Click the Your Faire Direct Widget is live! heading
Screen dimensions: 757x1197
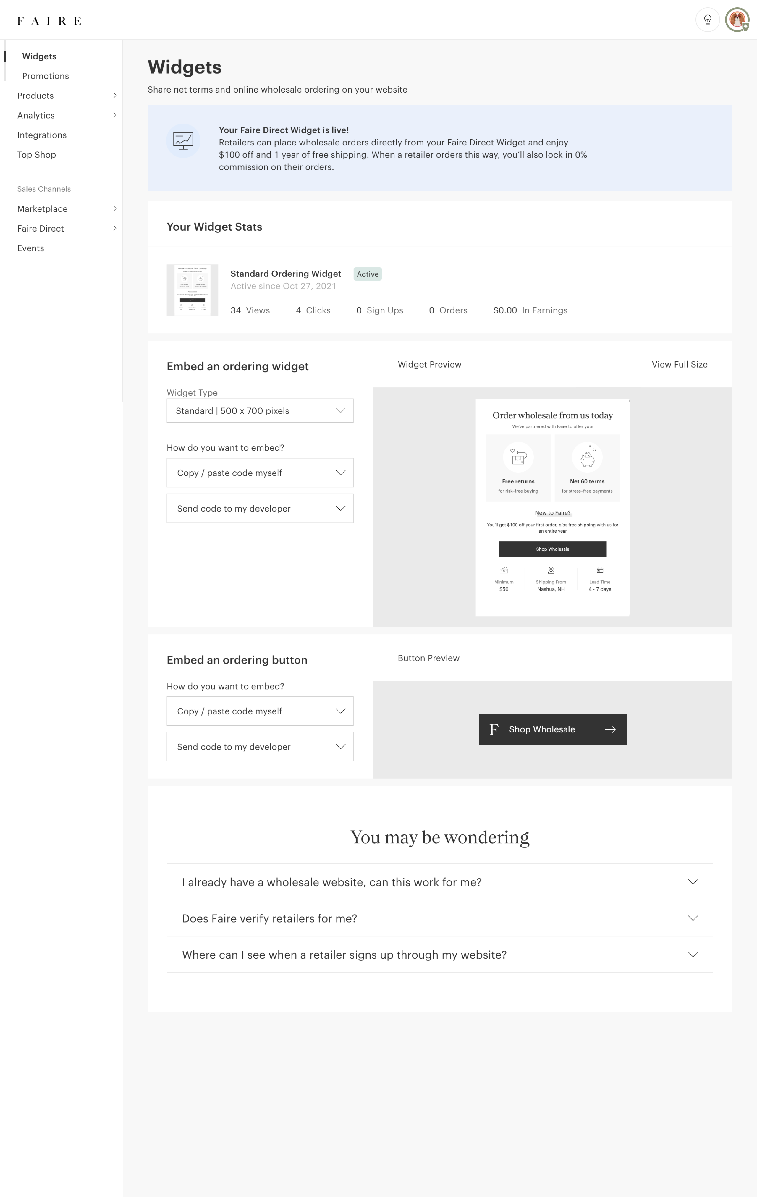point(284,130)
